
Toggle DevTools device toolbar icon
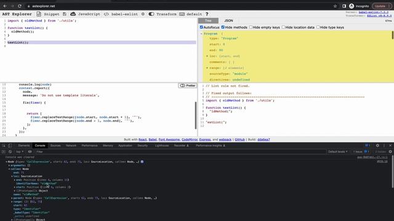click(x=10, y=145)
